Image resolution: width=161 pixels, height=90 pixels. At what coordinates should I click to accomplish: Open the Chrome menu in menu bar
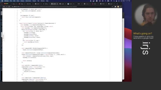tap(7, 1)
